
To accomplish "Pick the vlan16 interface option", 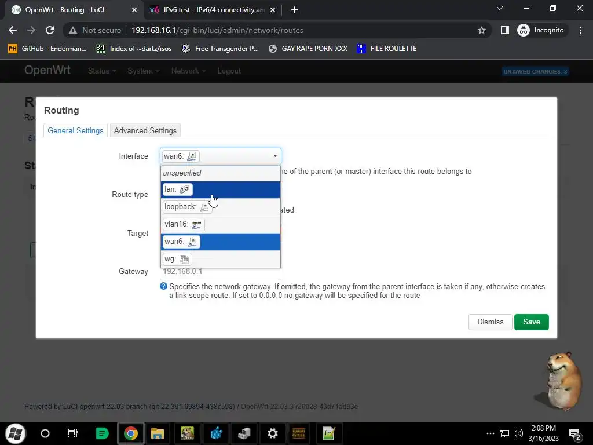I will tap(221, 224).
